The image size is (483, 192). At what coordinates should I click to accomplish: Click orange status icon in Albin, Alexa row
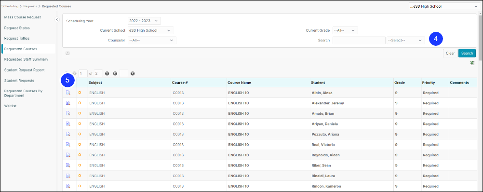click(80, 93)
